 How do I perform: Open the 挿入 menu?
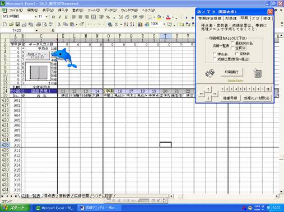(x=63, y=10)
